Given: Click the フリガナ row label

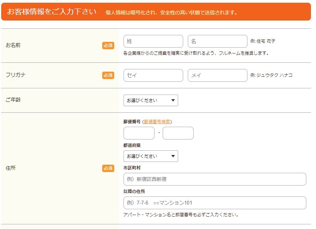Looking at the screenshot, I should 15,75.
